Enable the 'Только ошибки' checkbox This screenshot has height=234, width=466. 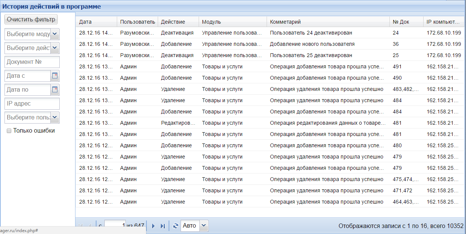(x=9, y=131)
